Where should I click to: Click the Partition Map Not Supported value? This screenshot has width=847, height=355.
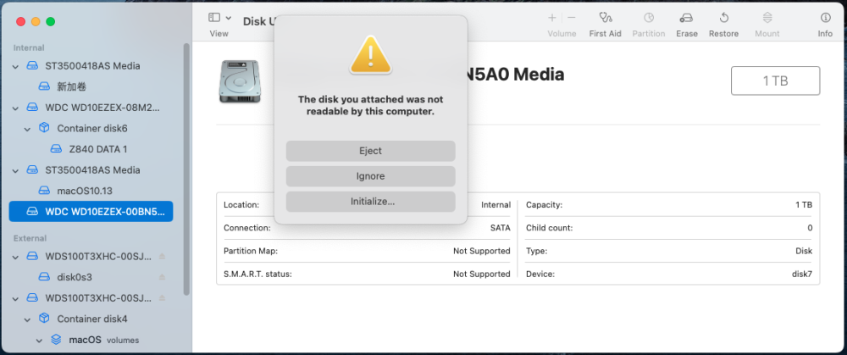coord(481,251)
